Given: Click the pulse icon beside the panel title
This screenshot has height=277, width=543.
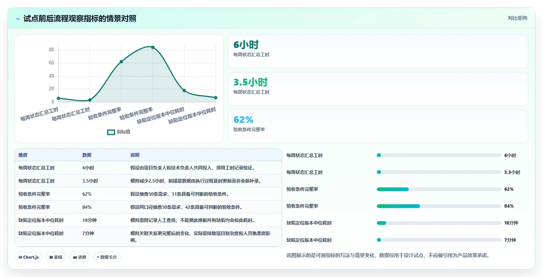Looking at the screenshot, I should [18, 19].
